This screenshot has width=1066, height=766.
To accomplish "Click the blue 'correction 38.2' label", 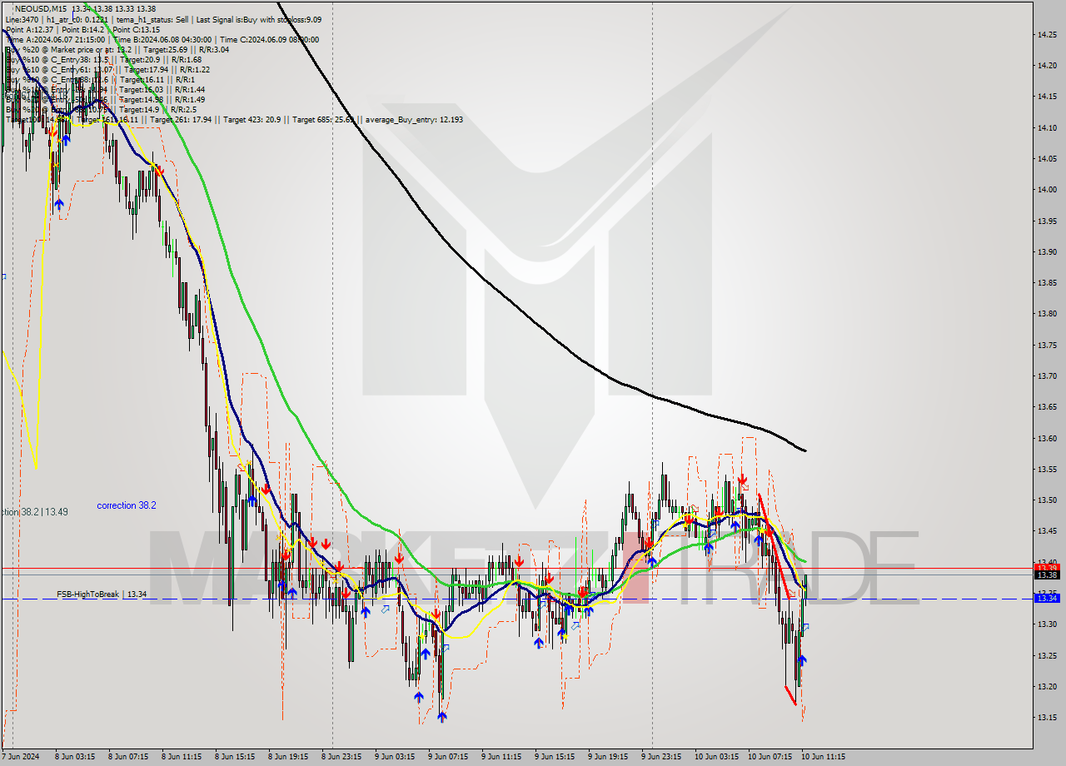I will pos(126,505).
